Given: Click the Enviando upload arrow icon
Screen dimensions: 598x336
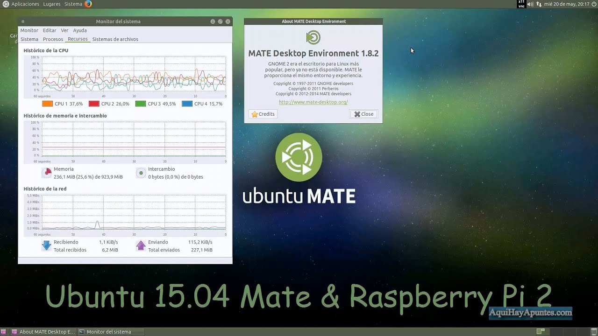Looking at the screenshot, I should pyautogui.click(x=141, y=245).
